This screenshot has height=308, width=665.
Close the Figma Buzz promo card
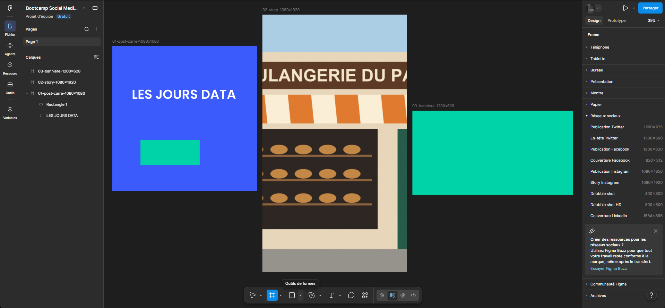click(x=655, y=231)
